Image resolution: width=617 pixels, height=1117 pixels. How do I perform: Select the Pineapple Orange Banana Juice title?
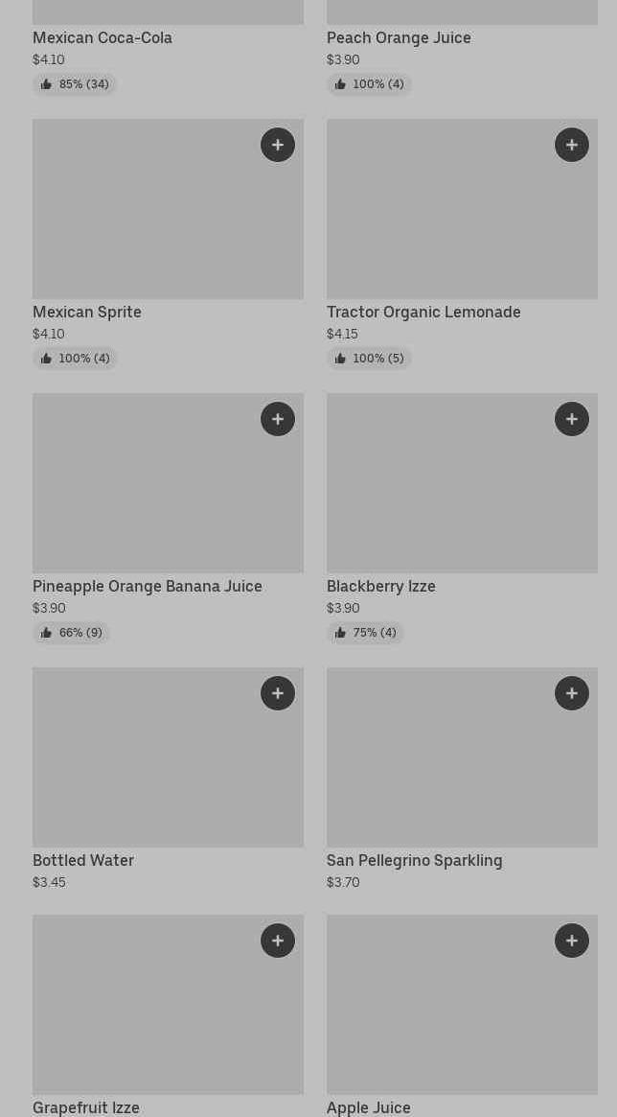pos(148,587)
